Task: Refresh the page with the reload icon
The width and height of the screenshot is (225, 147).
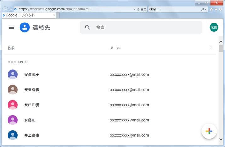Action: pyautogui.click(x=145, y=9)
